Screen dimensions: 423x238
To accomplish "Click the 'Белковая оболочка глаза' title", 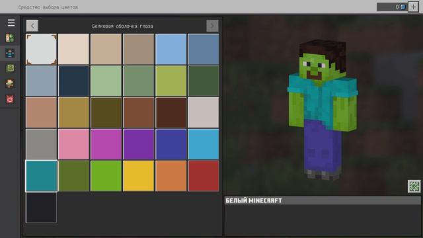I will [x=122, y=26].
